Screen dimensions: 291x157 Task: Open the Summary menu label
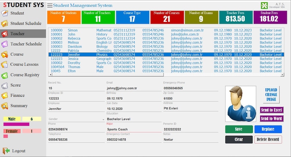(19, 106)
